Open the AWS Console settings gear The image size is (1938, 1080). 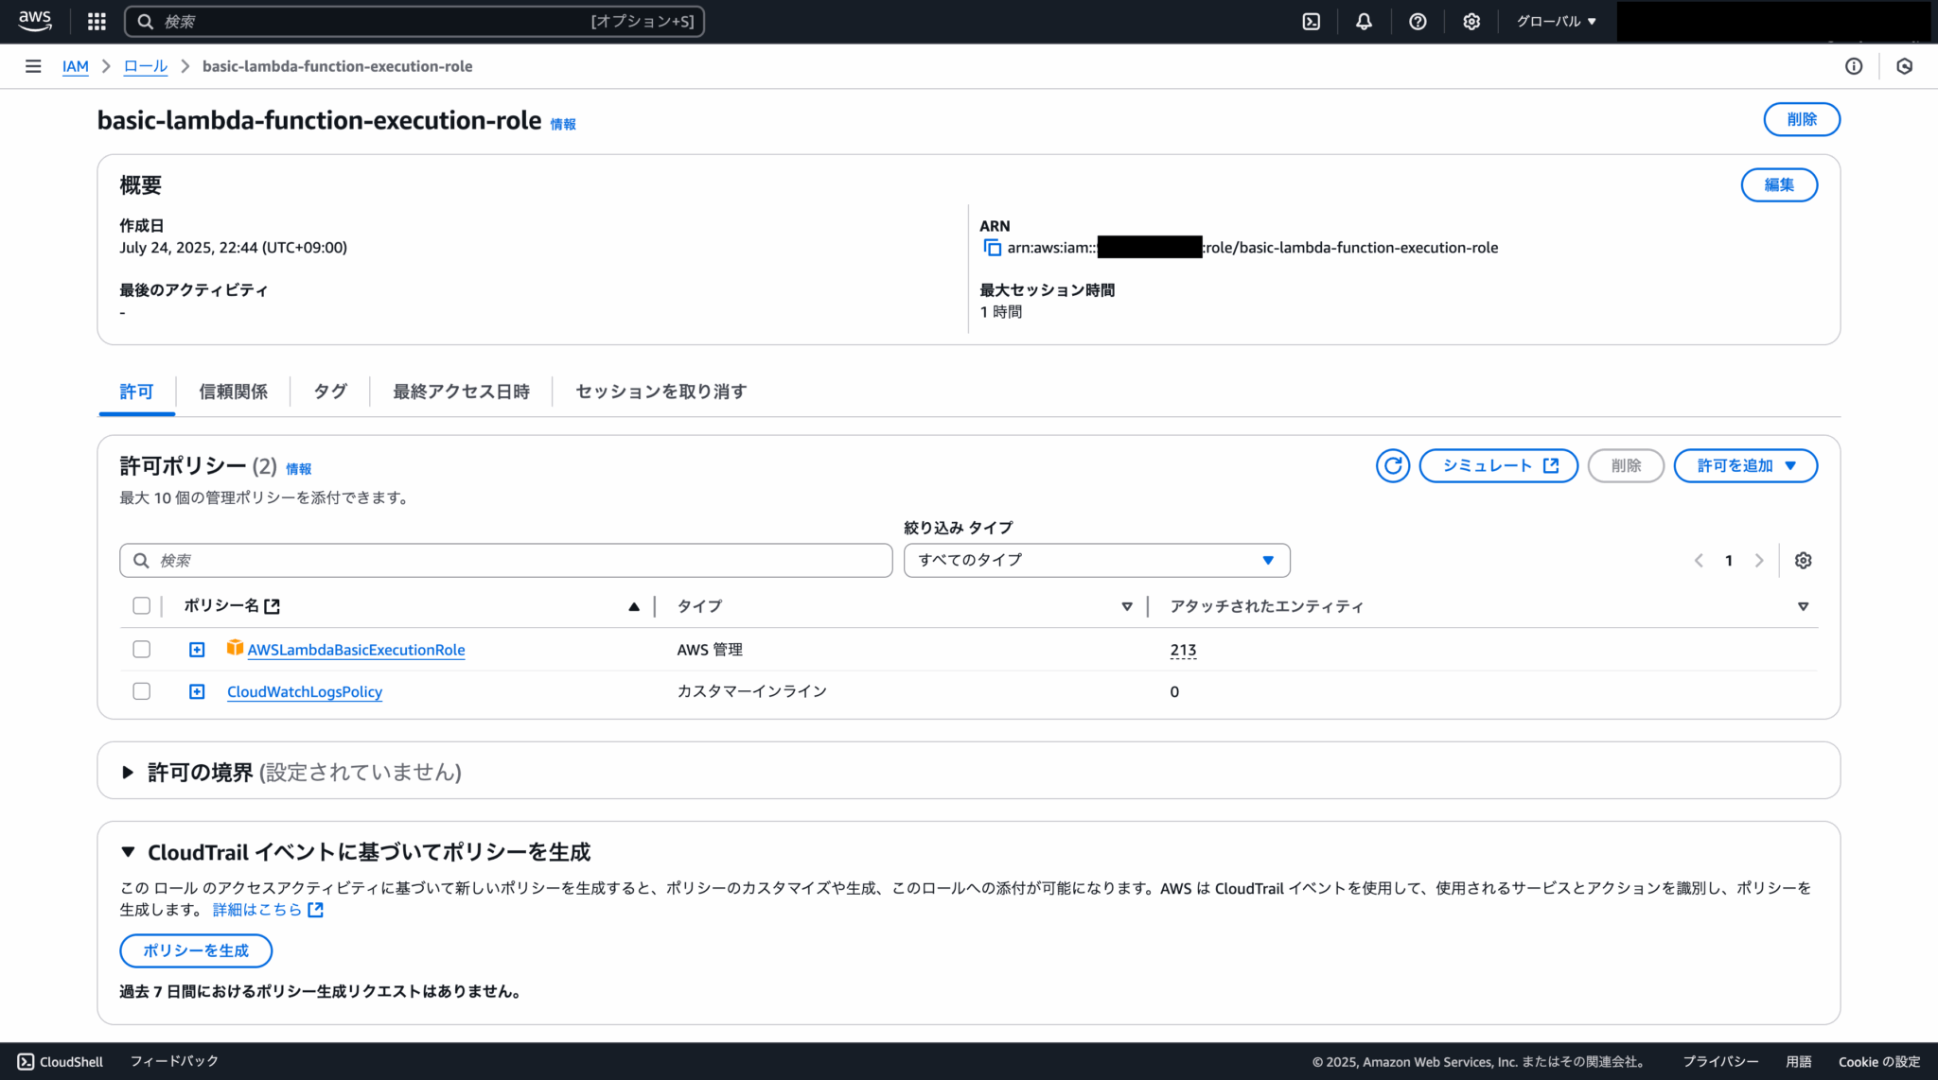pos(1471,21)
